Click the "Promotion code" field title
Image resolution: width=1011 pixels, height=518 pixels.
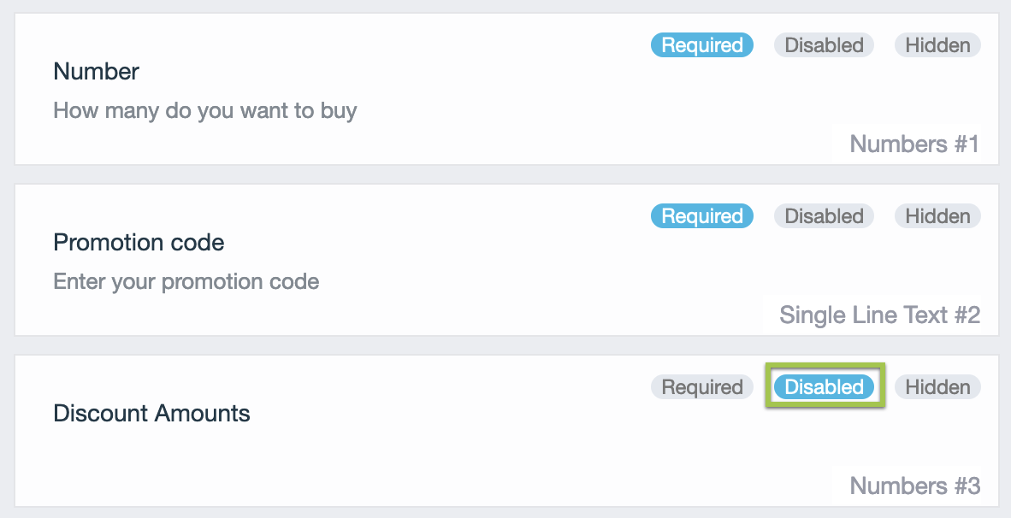(139, 243)
